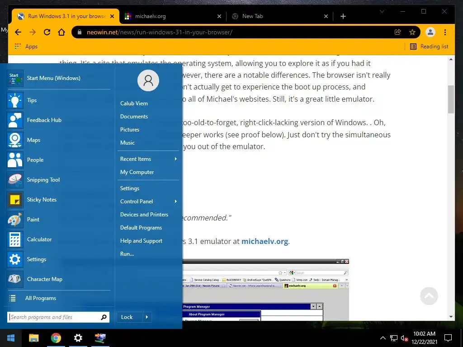Viewport: 463px width, 347px height.
Task: Show hidden tray icons chevron
Action: [x=383, y=338]
